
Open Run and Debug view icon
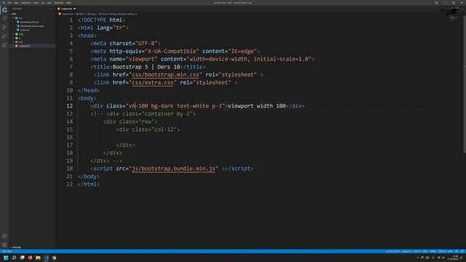4,36
